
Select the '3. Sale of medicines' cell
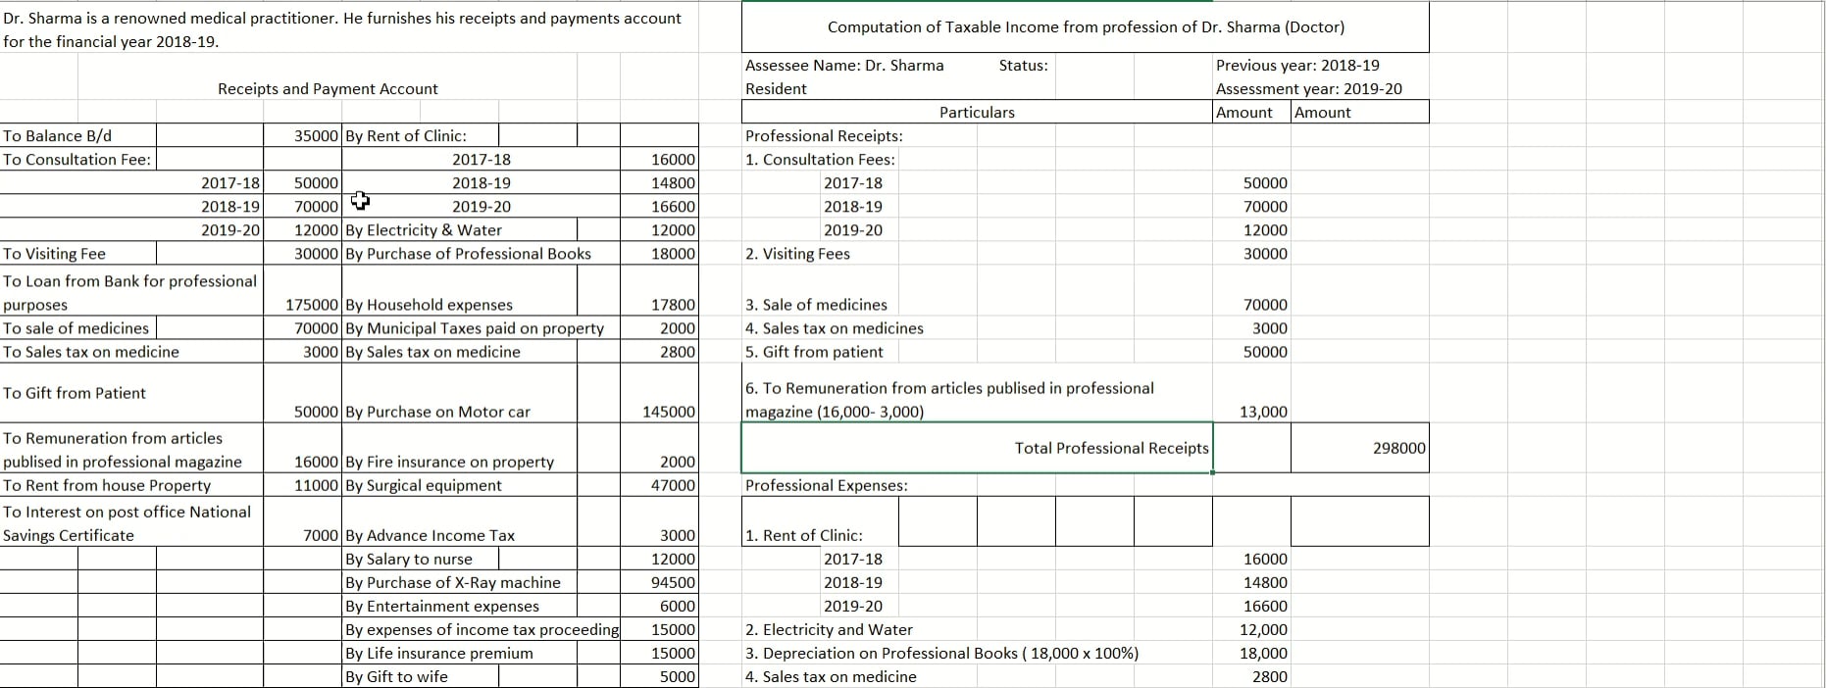[x=816, y=305]
